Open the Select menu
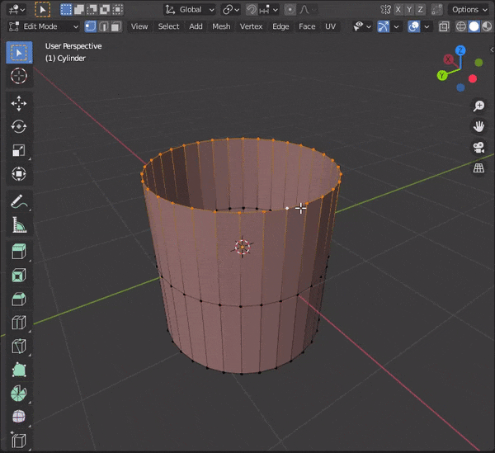495x453 pixels. [x=168, y=26]
